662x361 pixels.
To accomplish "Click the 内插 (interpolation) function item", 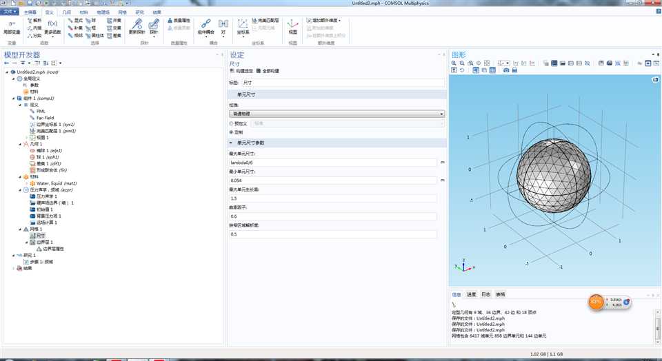I will (x=34, y=28).
